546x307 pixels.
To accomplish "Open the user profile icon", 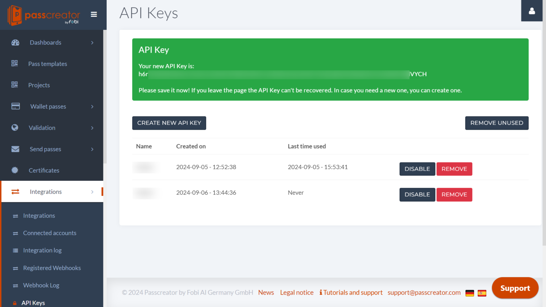I will point(532,11).
